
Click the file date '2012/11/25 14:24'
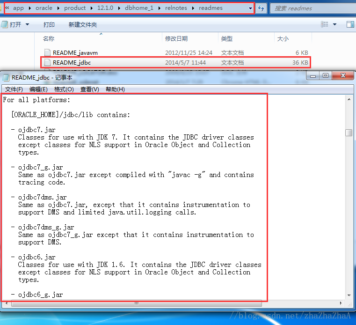click(189, 53)
